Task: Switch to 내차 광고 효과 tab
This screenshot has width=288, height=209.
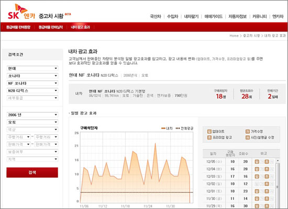Action: [x=81, y=27]
